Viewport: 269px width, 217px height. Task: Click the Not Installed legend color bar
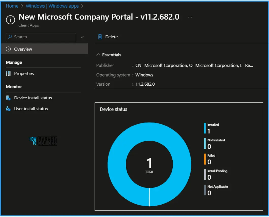click(205, 144)
